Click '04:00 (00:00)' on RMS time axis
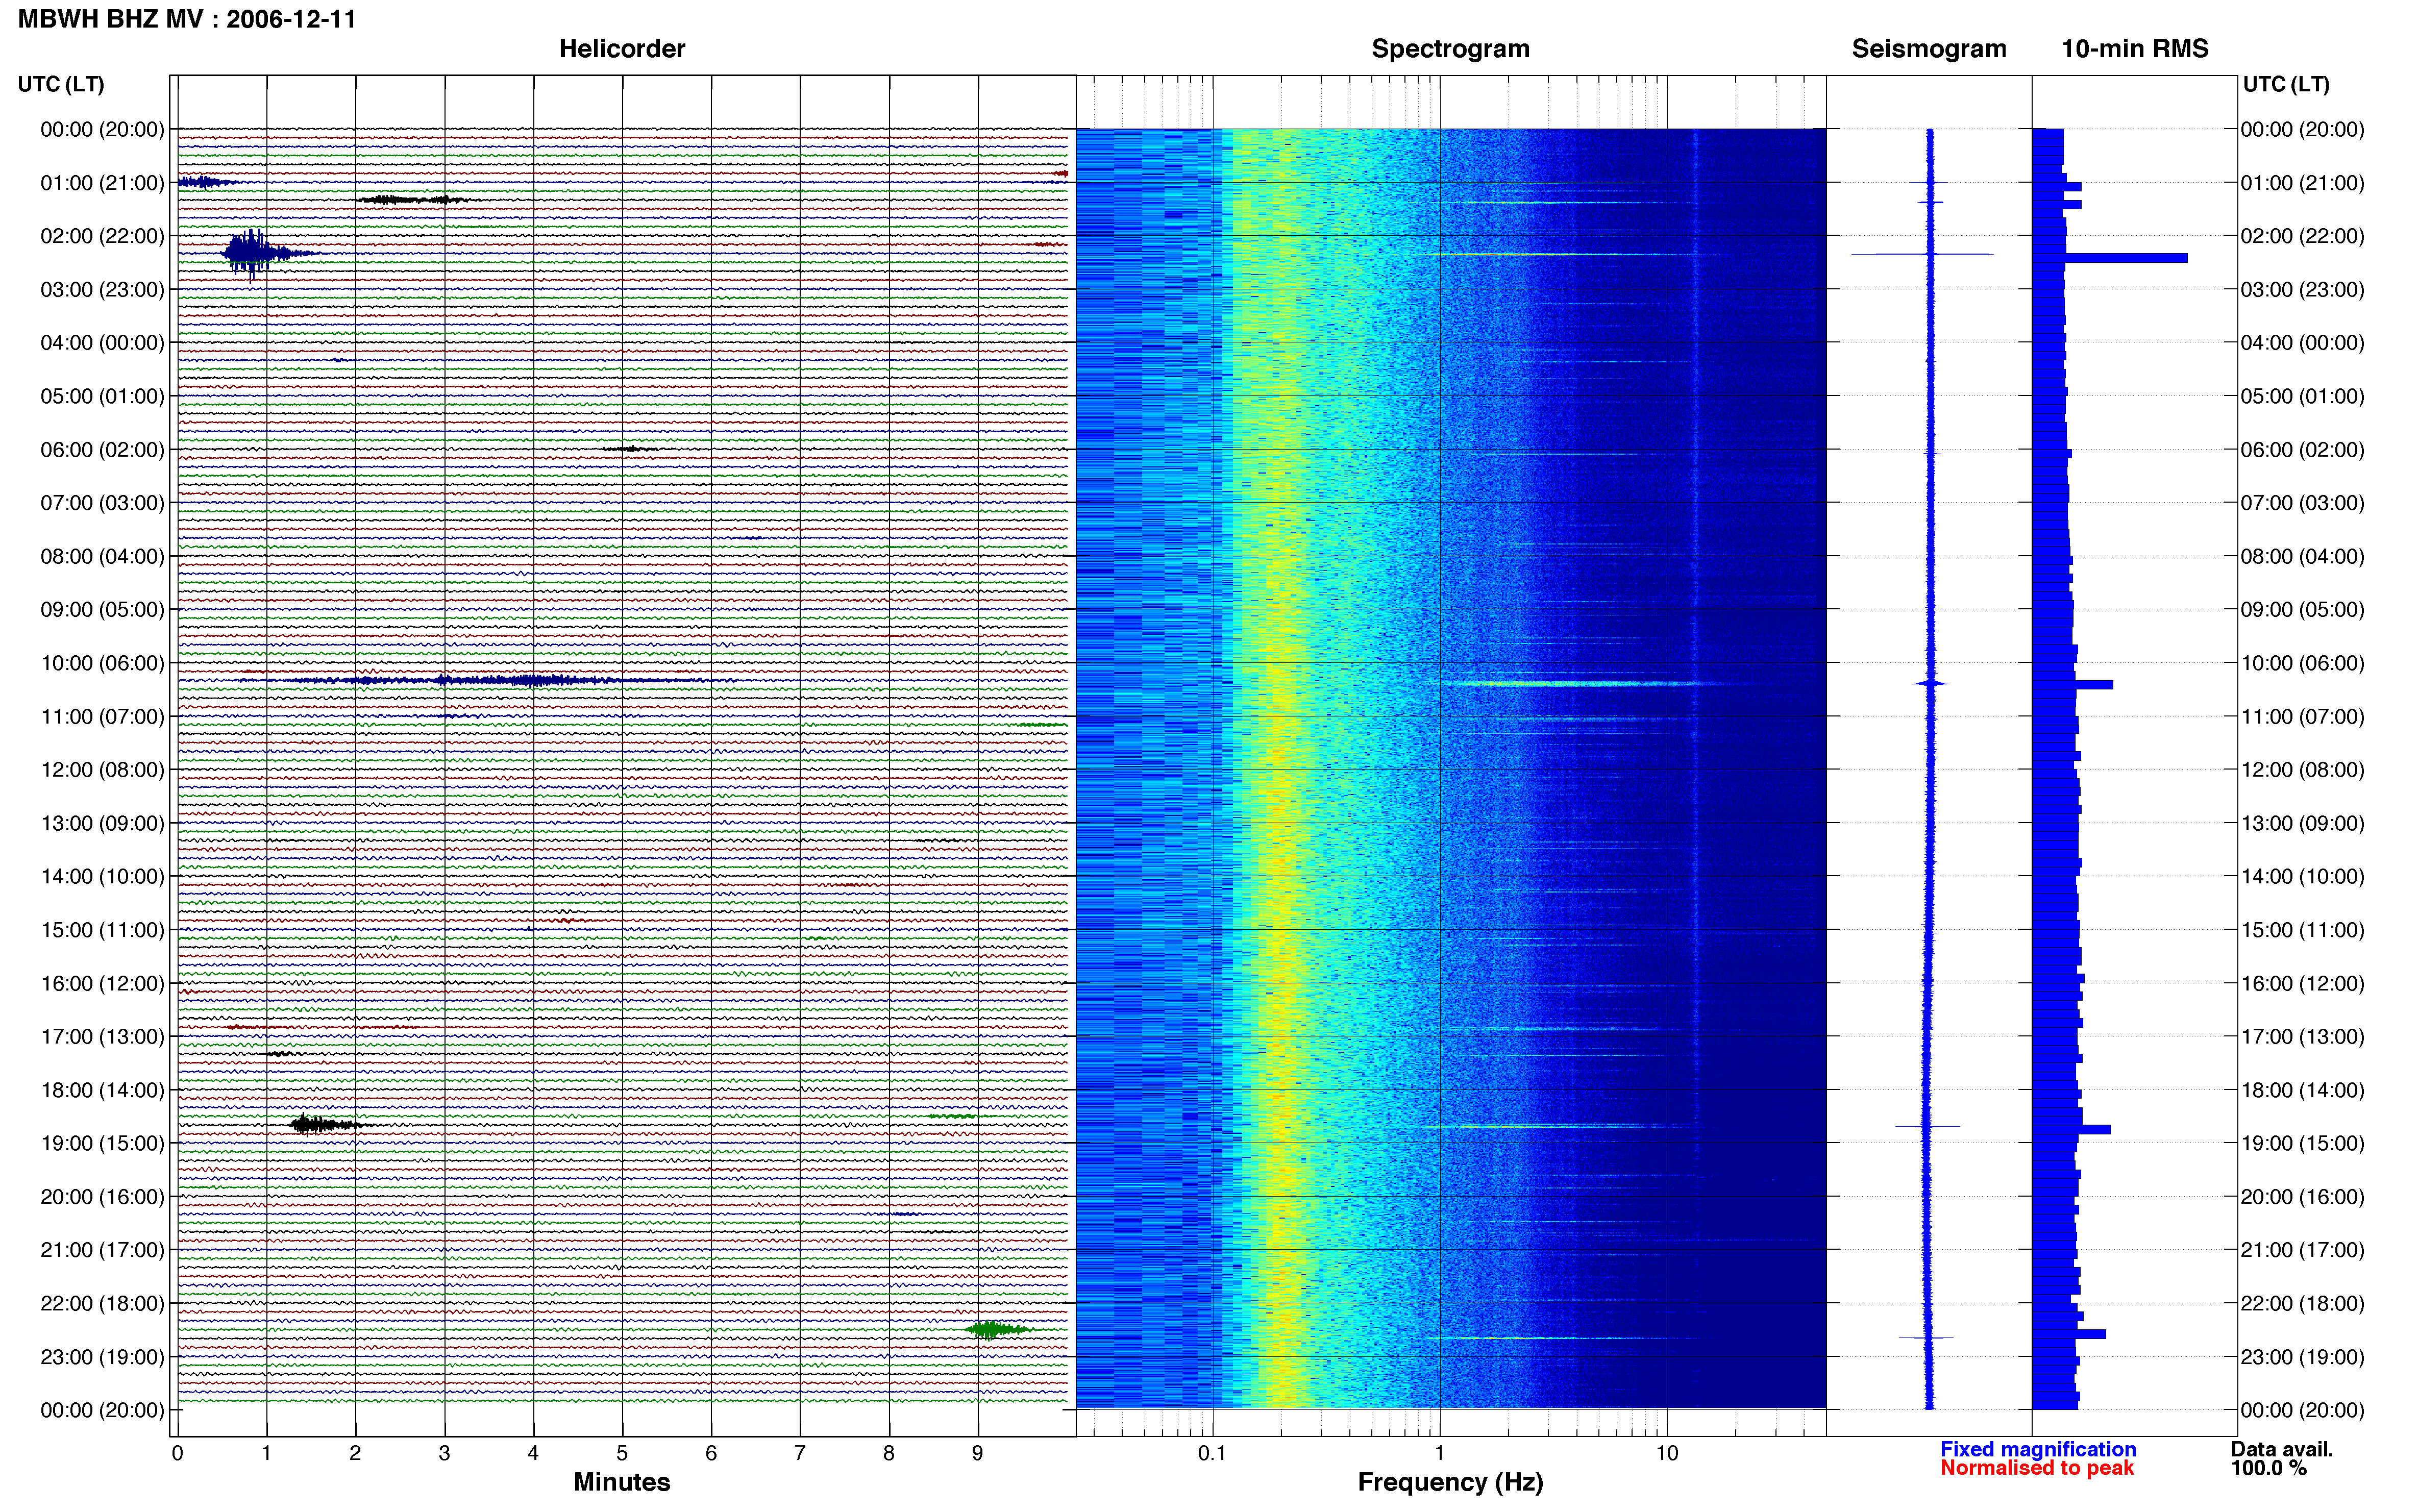This screenshot has width=2419, height=1512. (x=2302, y=343)
